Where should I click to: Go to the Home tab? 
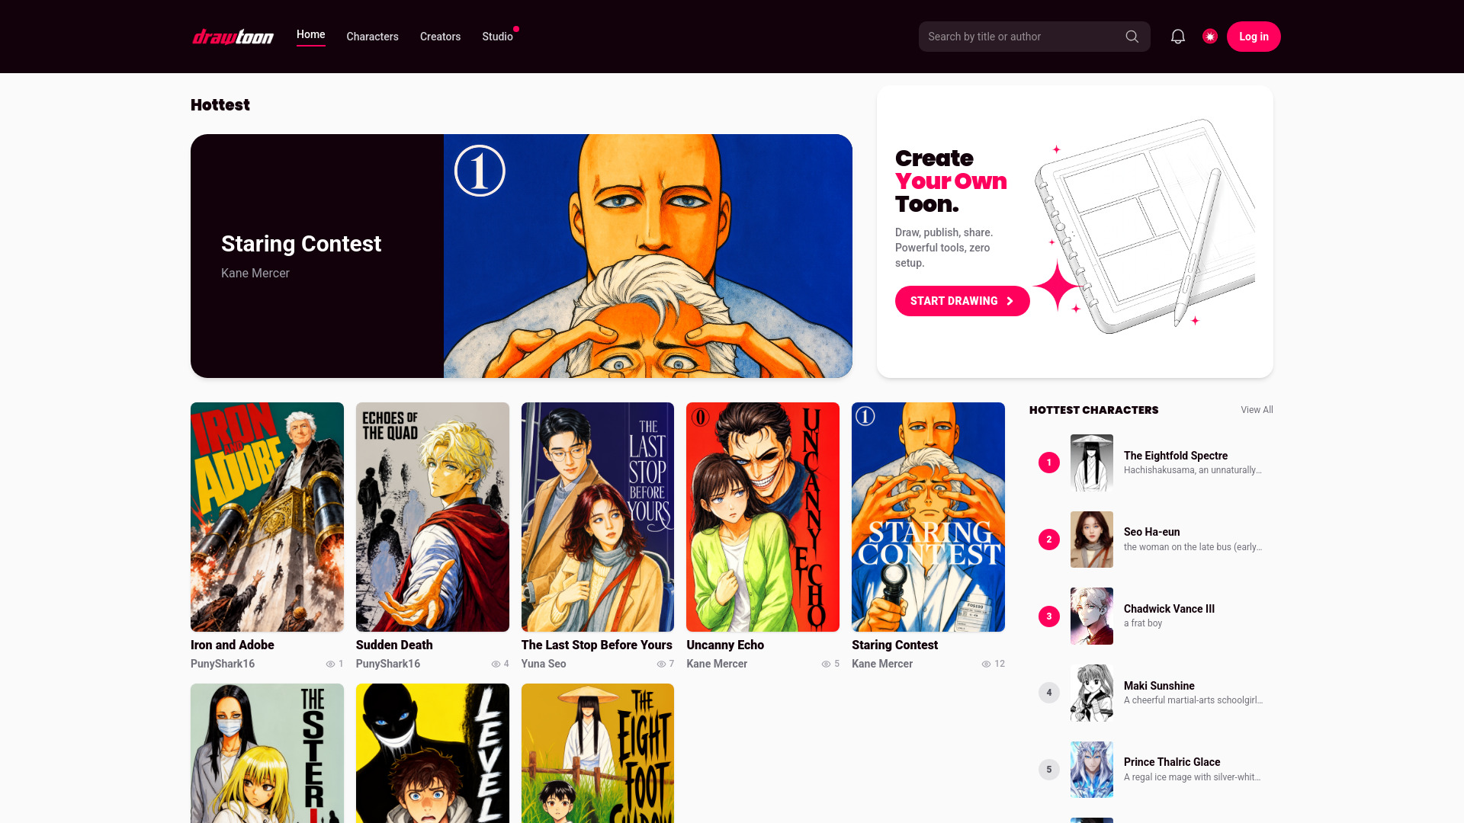click(310, 35)
